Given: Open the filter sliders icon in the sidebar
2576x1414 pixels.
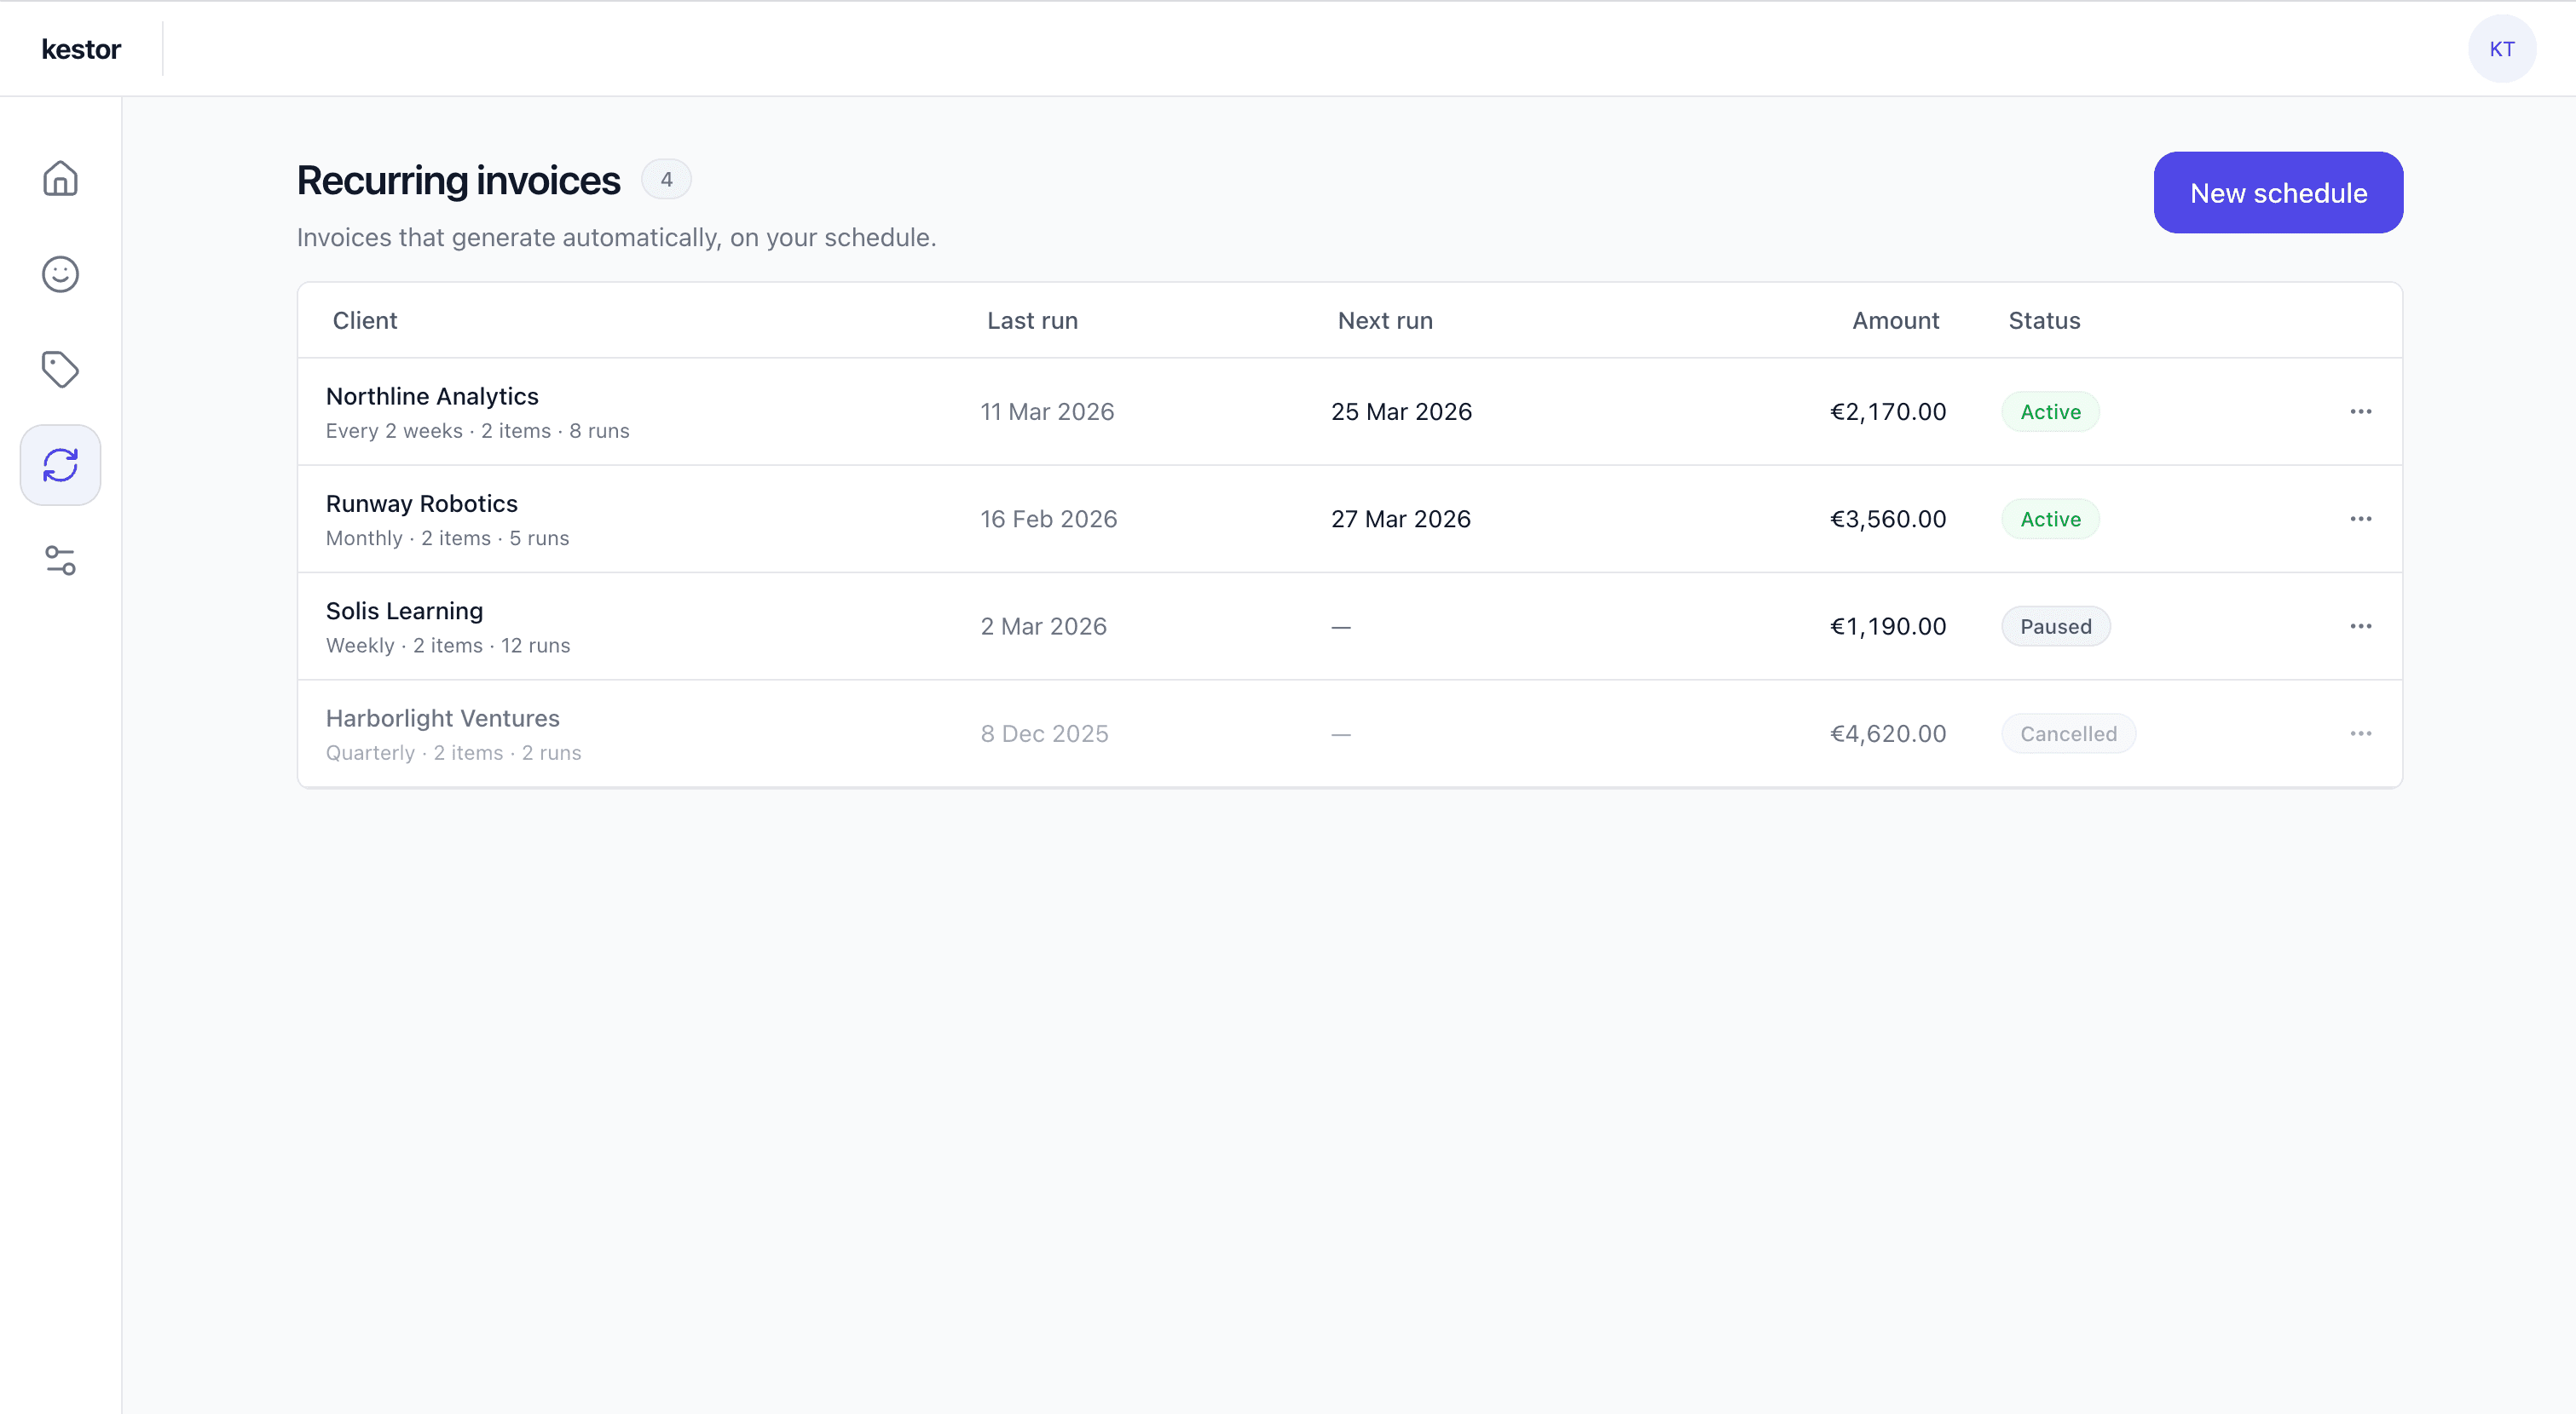Looking at the screenshot, I should pos(60,560).
